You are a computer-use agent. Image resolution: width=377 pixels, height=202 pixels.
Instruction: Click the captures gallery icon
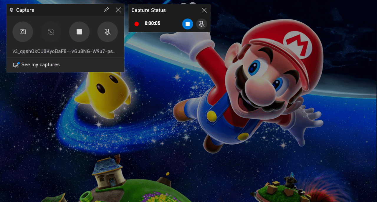(x=16, y=65)
